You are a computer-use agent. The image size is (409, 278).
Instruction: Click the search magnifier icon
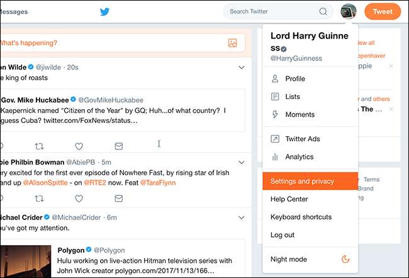click(x=323, y=11)
